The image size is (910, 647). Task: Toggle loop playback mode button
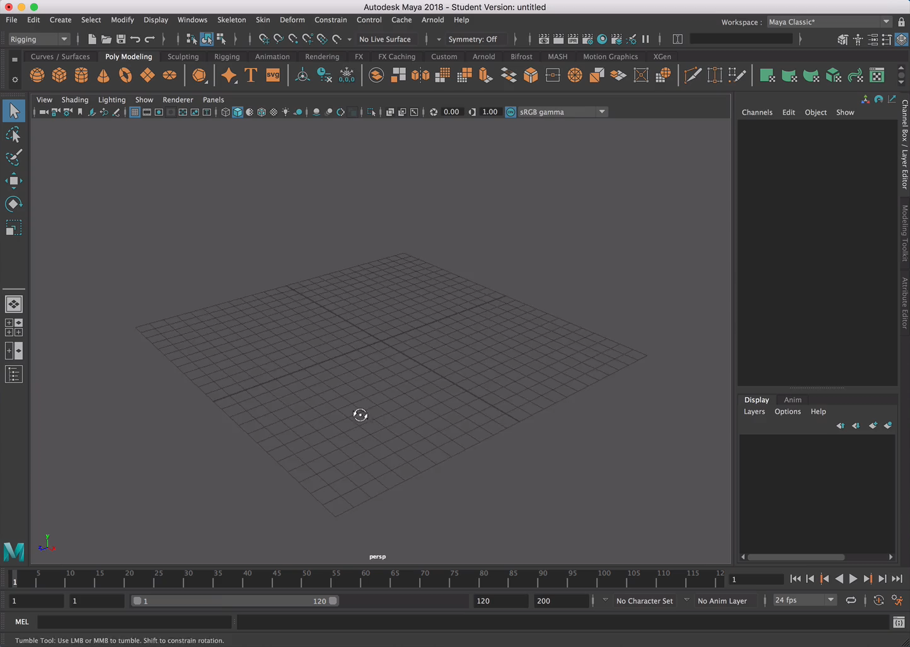pyautogui.click(x=851, y=600)
